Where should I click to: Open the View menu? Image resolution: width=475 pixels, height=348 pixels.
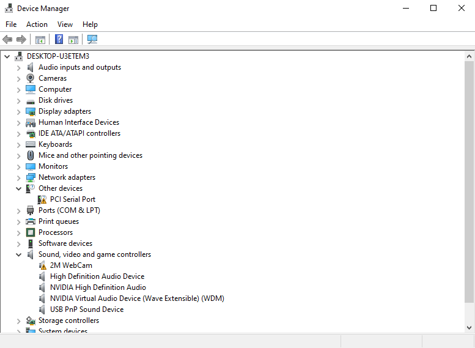coord(65,24)
